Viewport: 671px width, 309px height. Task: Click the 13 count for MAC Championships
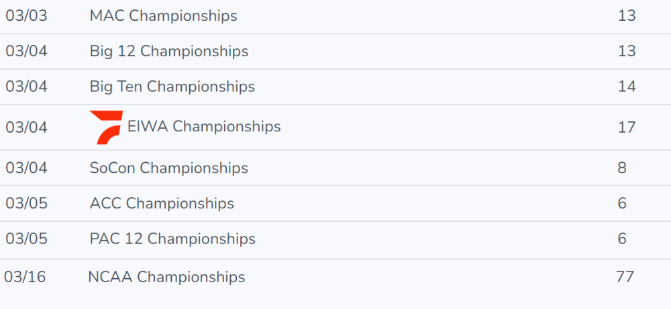(x=627, y=16)
